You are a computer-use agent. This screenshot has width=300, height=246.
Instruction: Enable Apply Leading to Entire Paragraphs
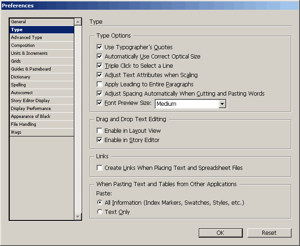coord(99,84)
